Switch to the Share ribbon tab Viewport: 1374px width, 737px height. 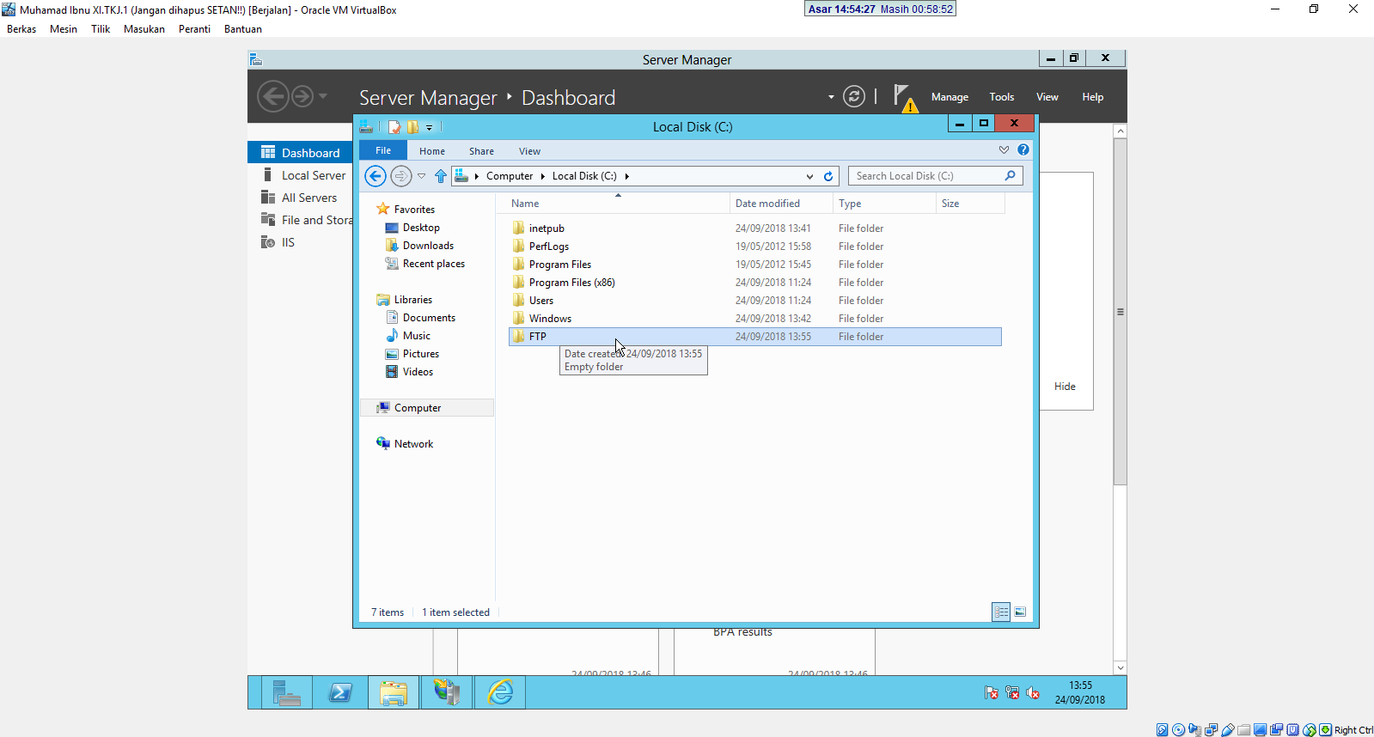tap(481, 151)
